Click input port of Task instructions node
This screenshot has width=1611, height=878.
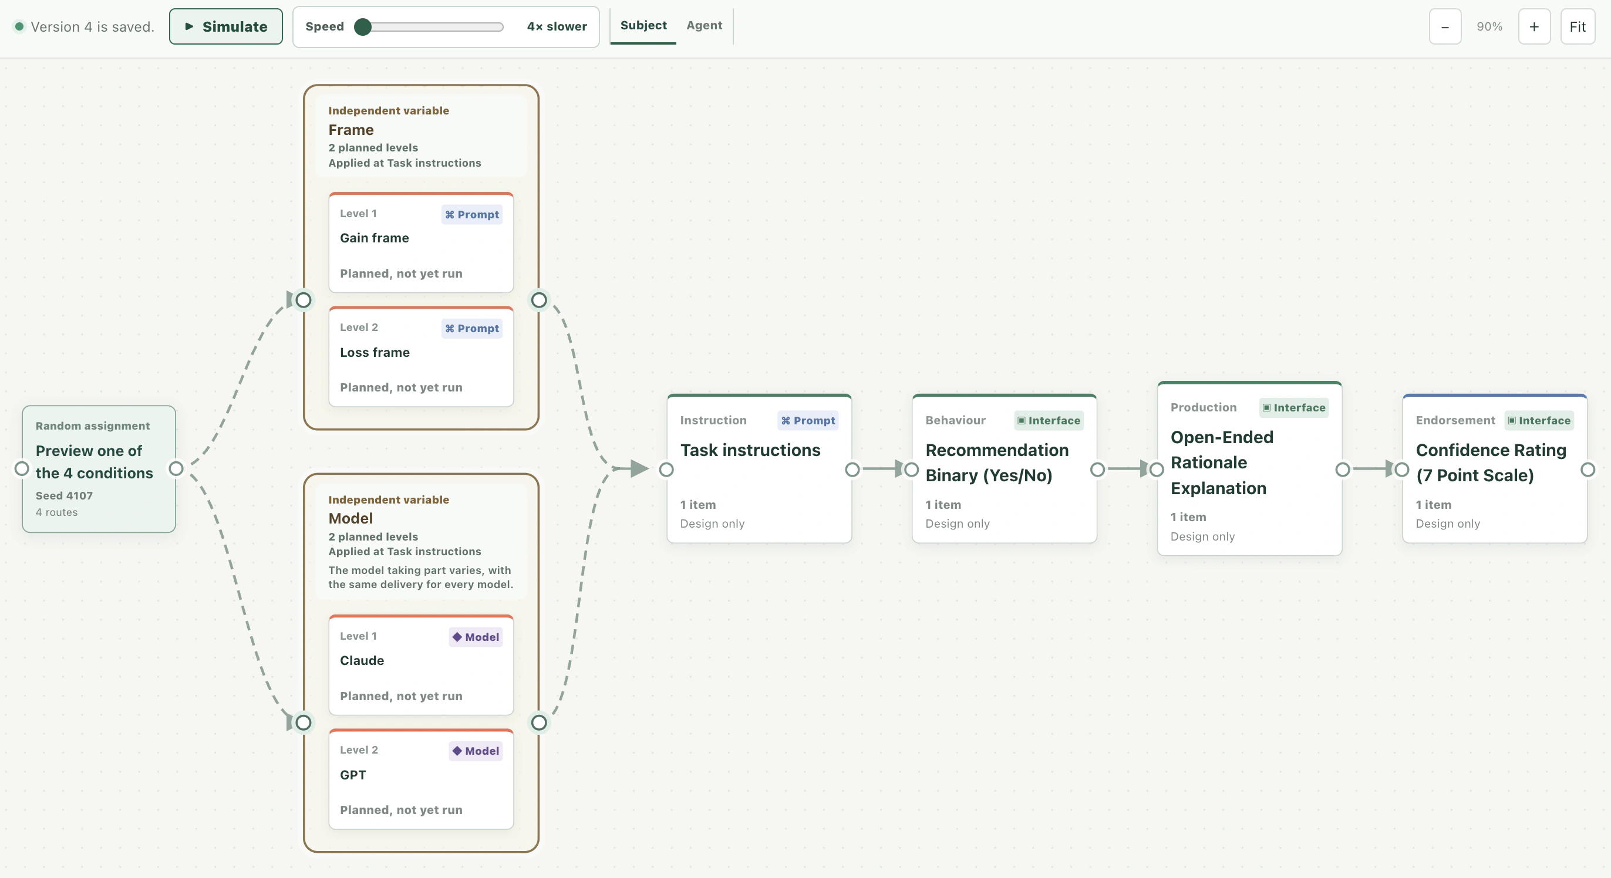tap(667, 470)
